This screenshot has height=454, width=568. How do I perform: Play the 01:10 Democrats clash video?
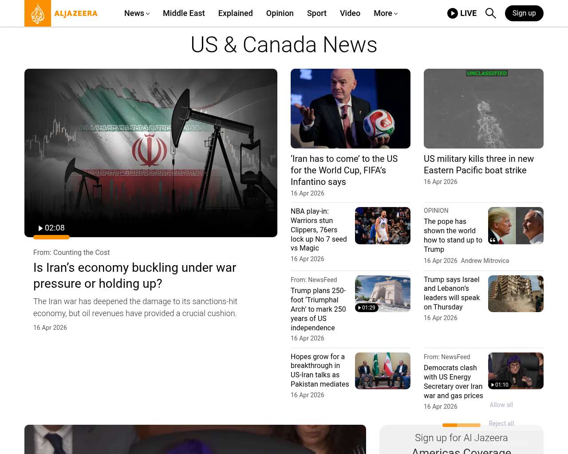[500, 385]
